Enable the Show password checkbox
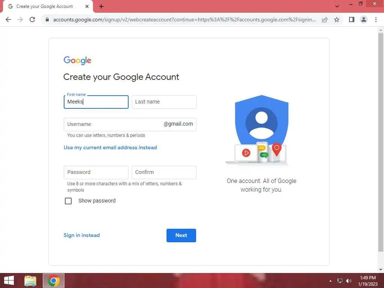 pyautogui.click(x=68, y=201)
